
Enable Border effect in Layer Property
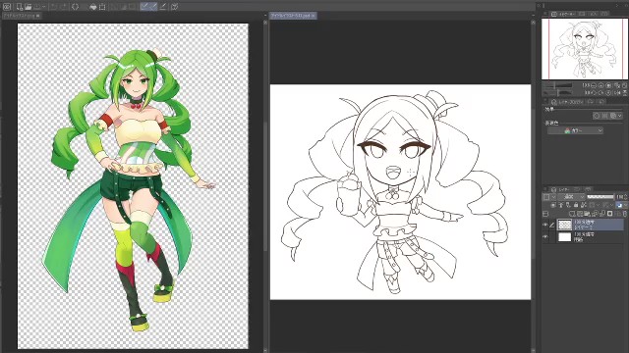pyautogui.click(x=597, y=116)
